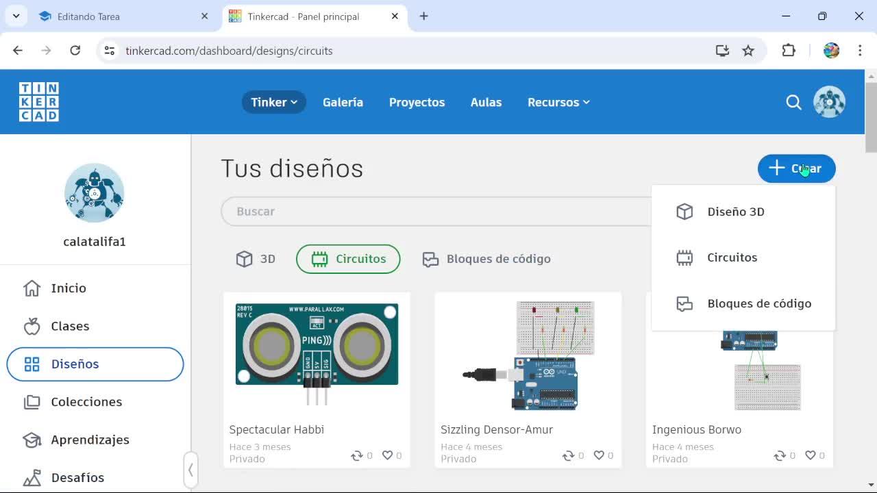Open Chrome profile avatar in toolbar
This screenshot has width=877, height=493.
[x=831, y=51]
